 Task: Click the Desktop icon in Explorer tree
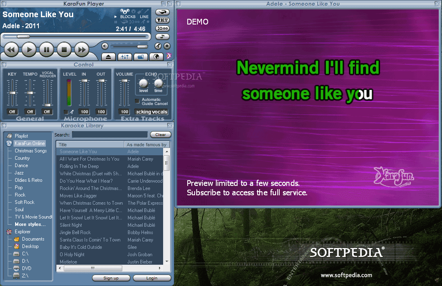coord(17,246)
